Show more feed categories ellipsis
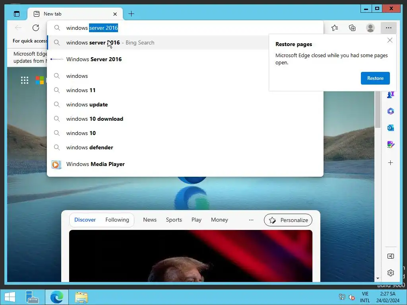Image resolution: width=407 pixels, height=305 pixels. tap(251, 220)
